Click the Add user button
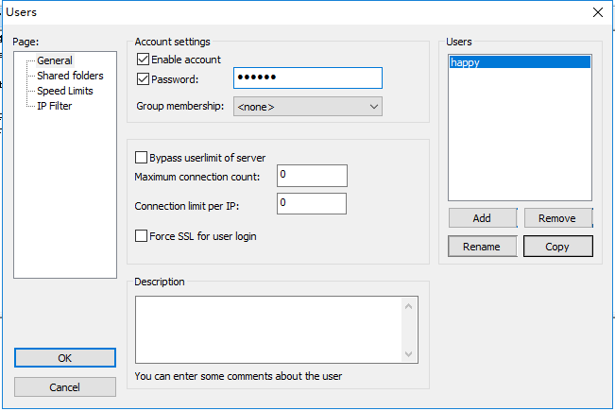This screenshot has width=615, height=411. [482, 218]
